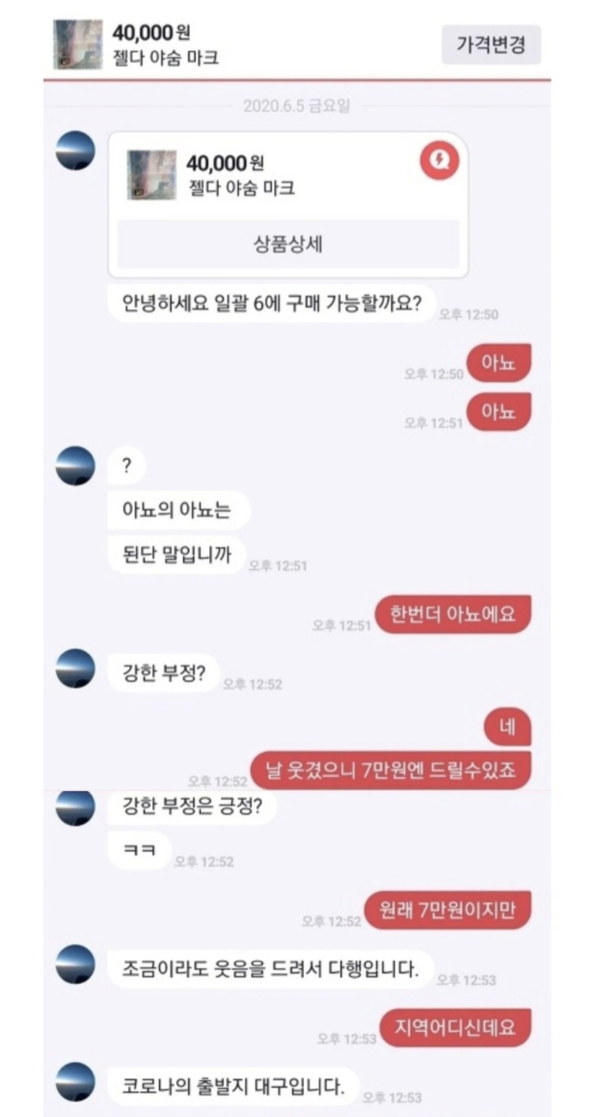609x1117 pixels.
Task: Tap the short red '네' reply bubble
Action: [x=507, y=726]
